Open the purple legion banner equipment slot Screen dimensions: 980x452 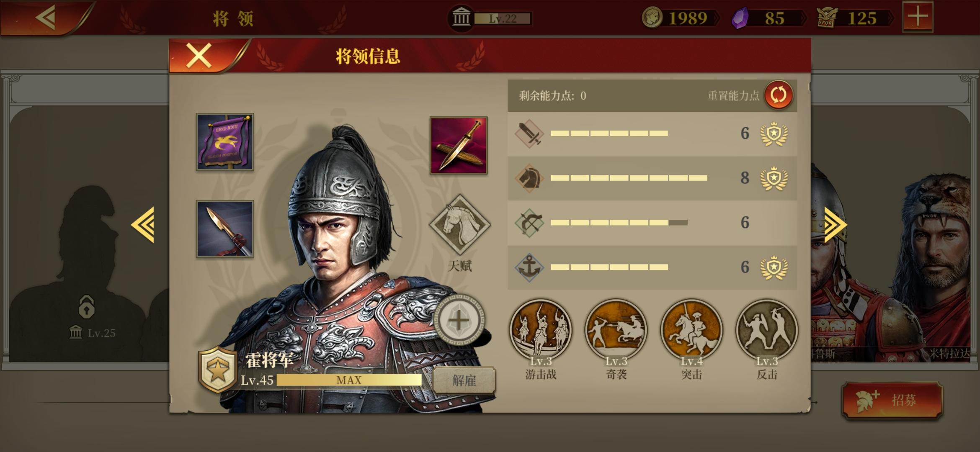tap(225, 142)
